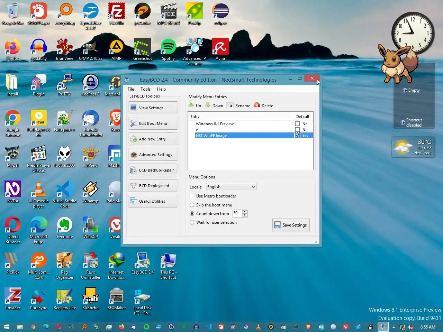Uncheck default checkbox for NST WinPE Image
The image size is (443, 332).
pyautogui.click(x=297, y=136)
